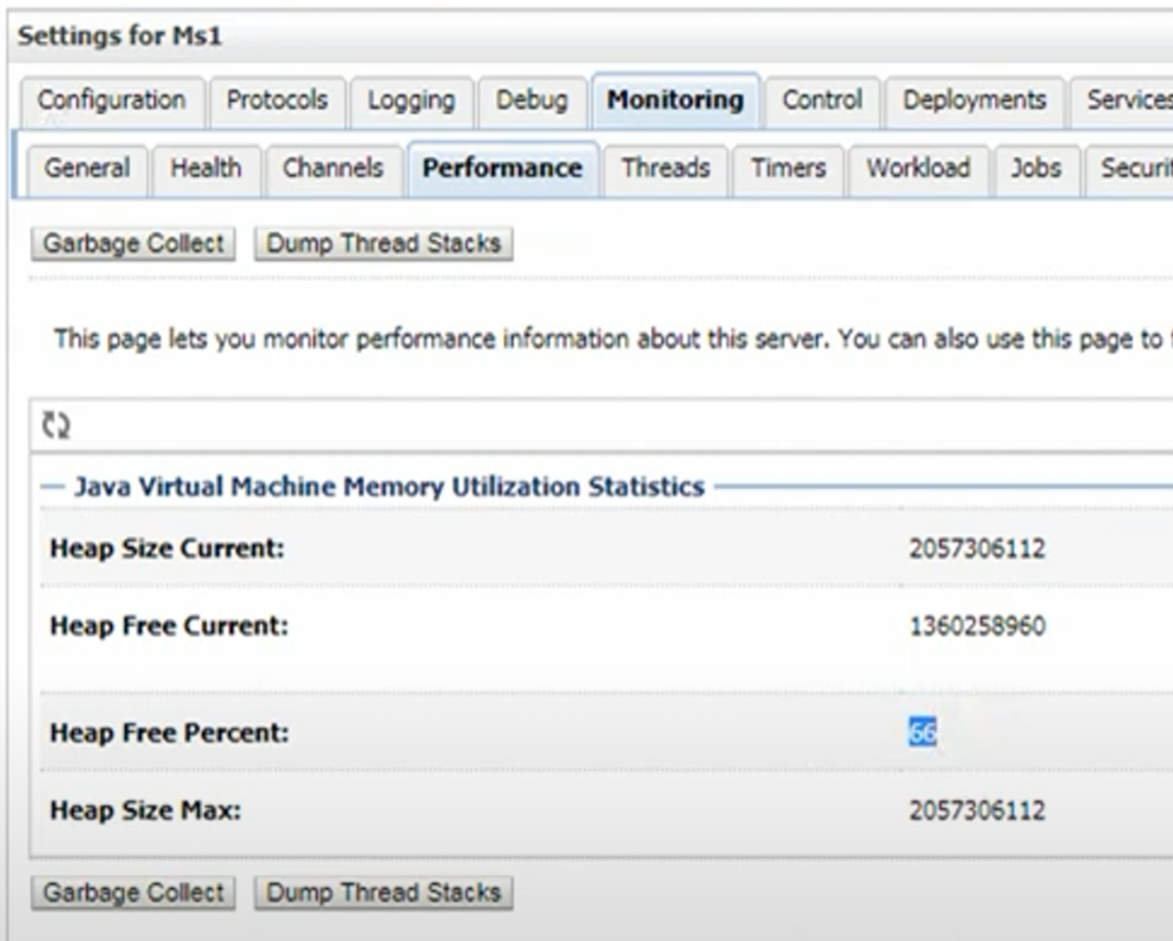View the Threads subtab

pos(665,169)
